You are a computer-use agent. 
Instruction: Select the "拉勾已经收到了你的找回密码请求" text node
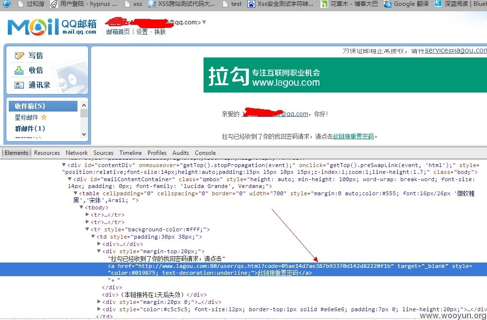167,259
